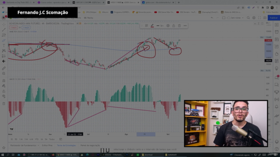Select the zoom-in magnifier tool
280x157 pixels.
coord(4,73)
